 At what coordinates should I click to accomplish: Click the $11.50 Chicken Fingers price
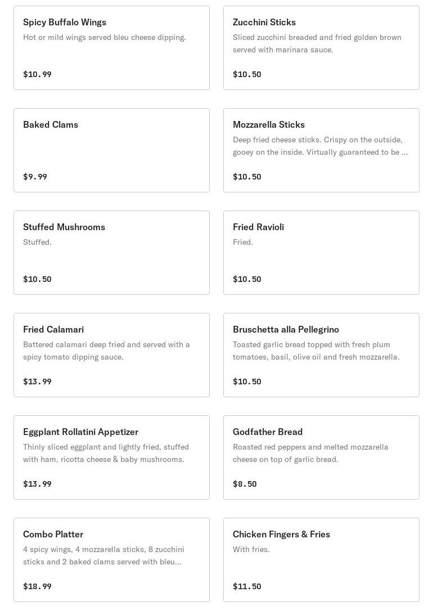[x=247, y=586]
